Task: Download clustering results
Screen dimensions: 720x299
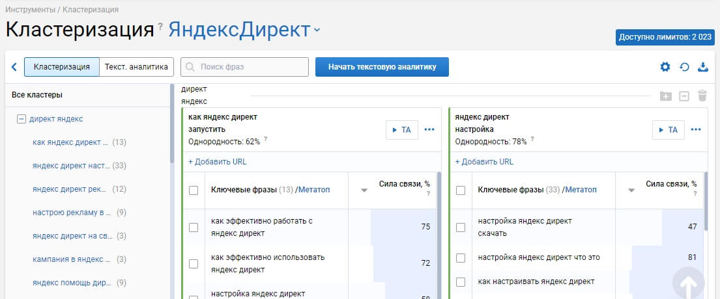Action: coord(703,67)
